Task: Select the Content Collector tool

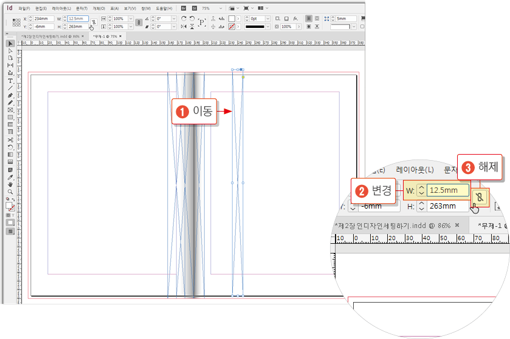Action: pyautogui.click(x=10, y=73)
